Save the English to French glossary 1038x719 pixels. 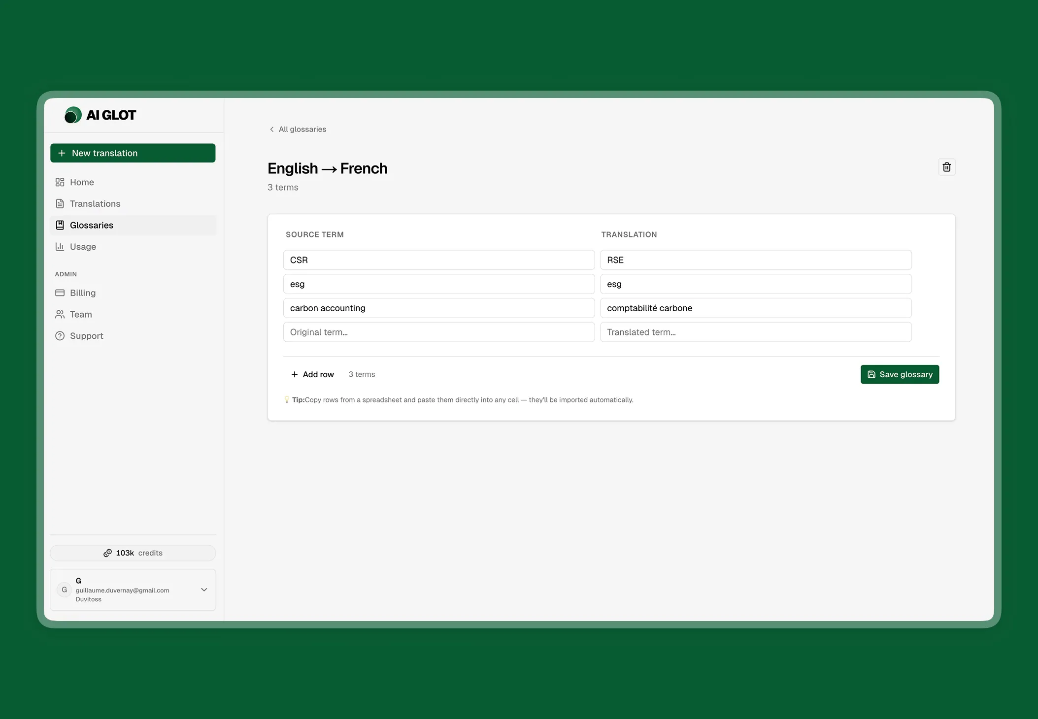coord(900,374)
